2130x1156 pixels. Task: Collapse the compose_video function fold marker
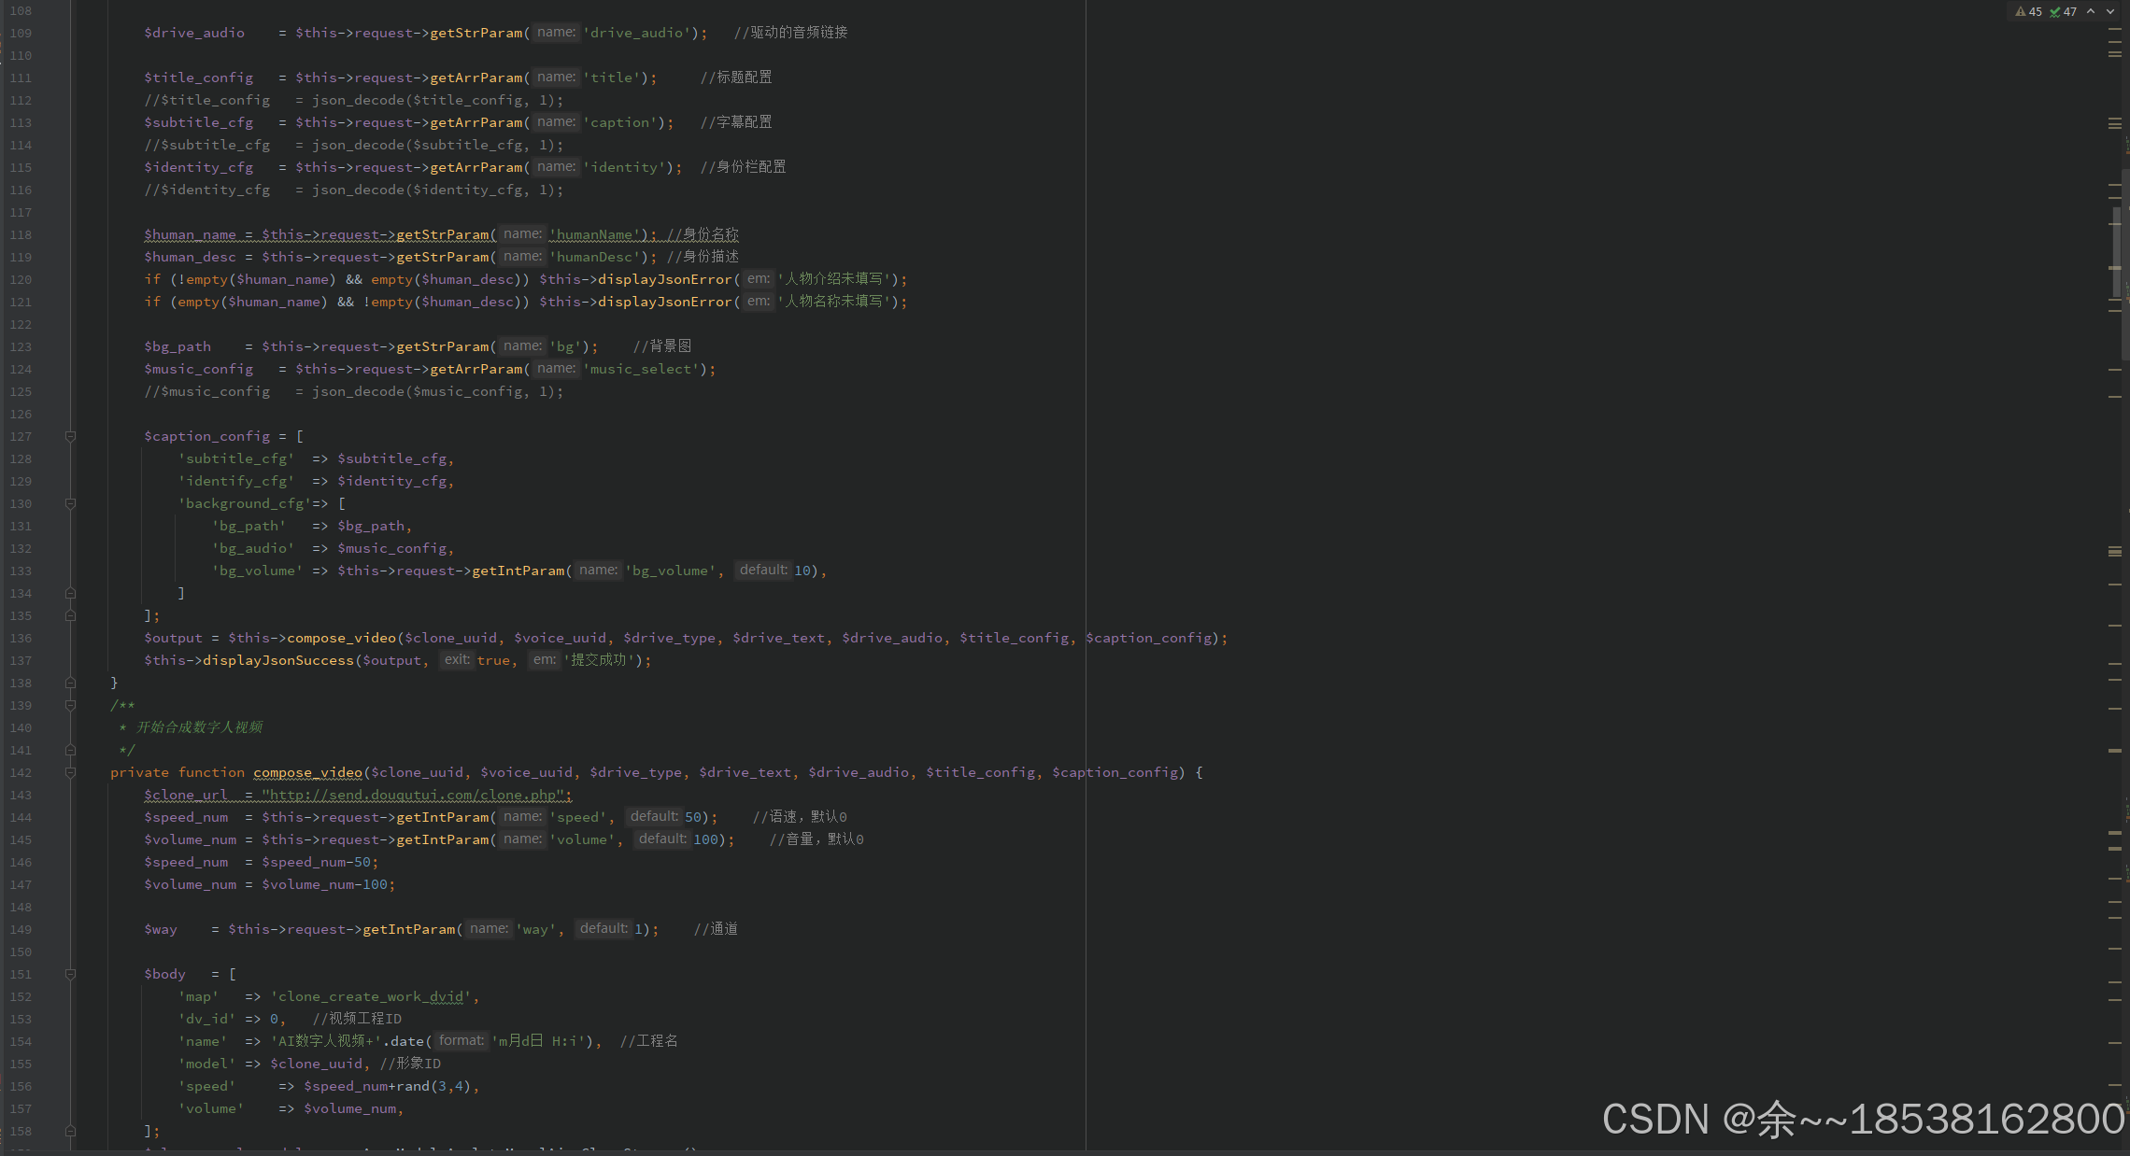pyautogui.click(x=70, y=772)
